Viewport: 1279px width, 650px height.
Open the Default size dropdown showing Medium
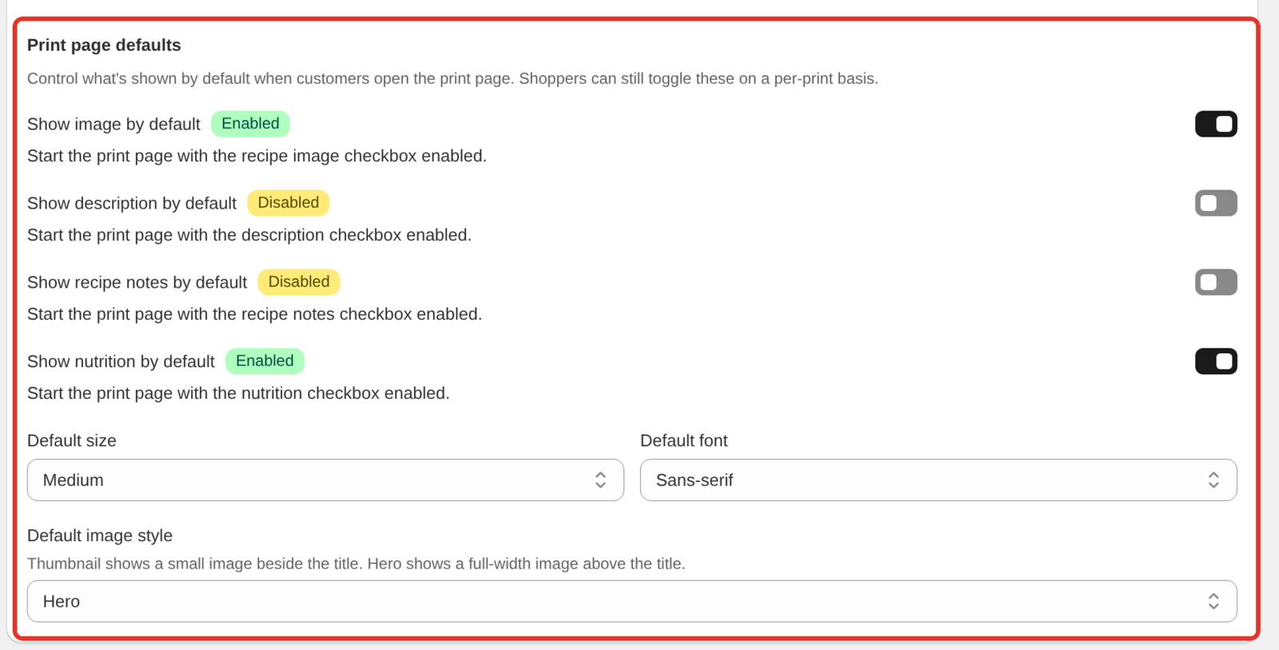coord(325,480)
